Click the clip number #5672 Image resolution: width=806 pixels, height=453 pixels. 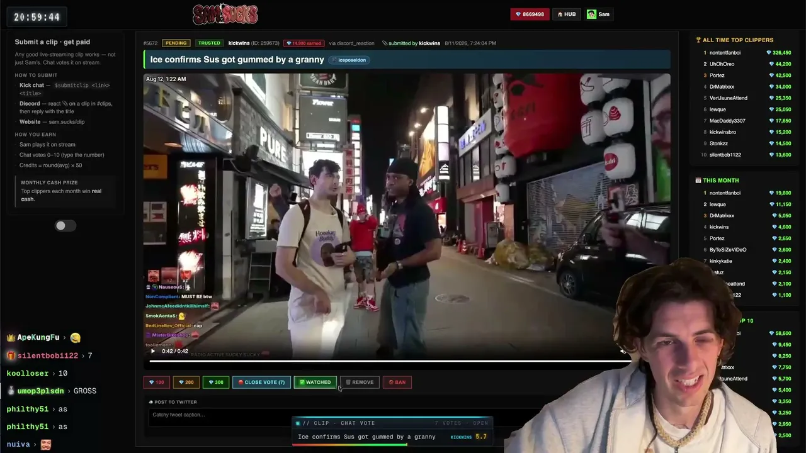point(150,43)
